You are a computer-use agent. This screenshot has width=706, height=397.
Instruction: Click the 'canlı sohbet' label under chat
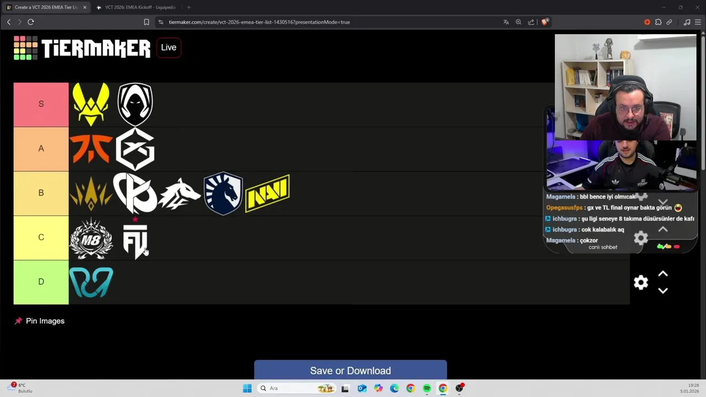coord(603,247)
